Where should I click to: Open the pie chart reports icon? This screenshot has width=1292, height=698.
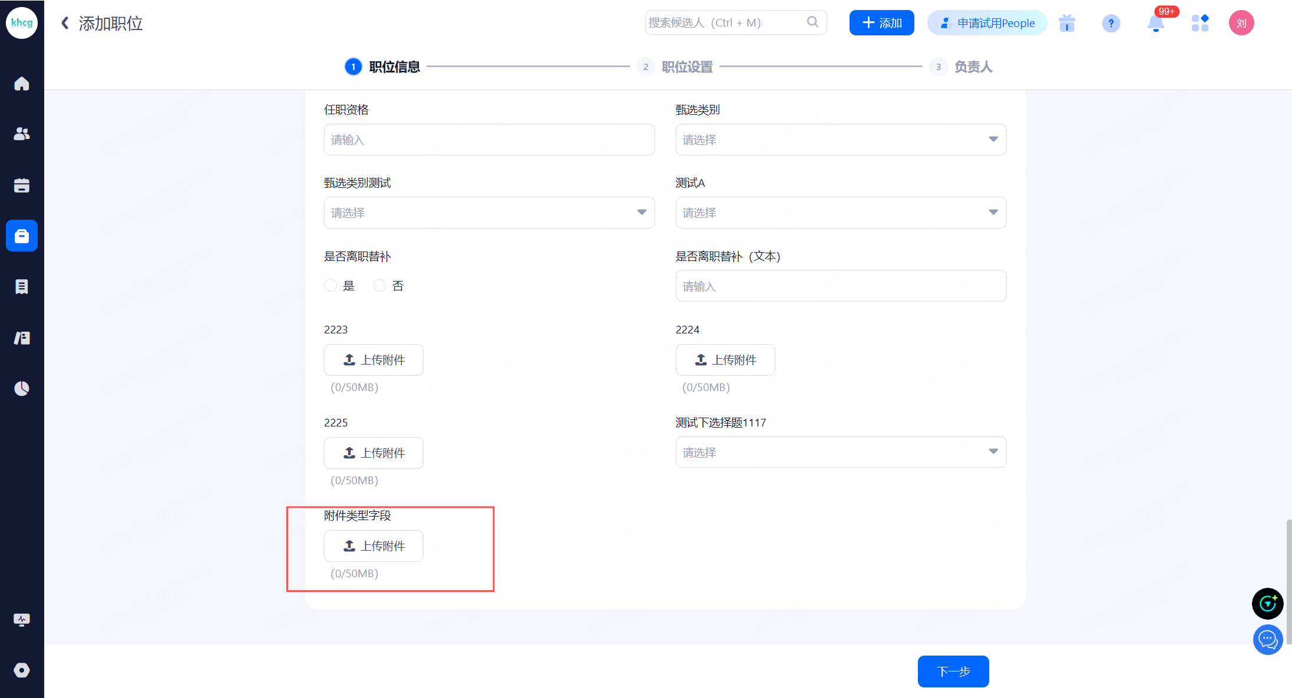(22, 388)
